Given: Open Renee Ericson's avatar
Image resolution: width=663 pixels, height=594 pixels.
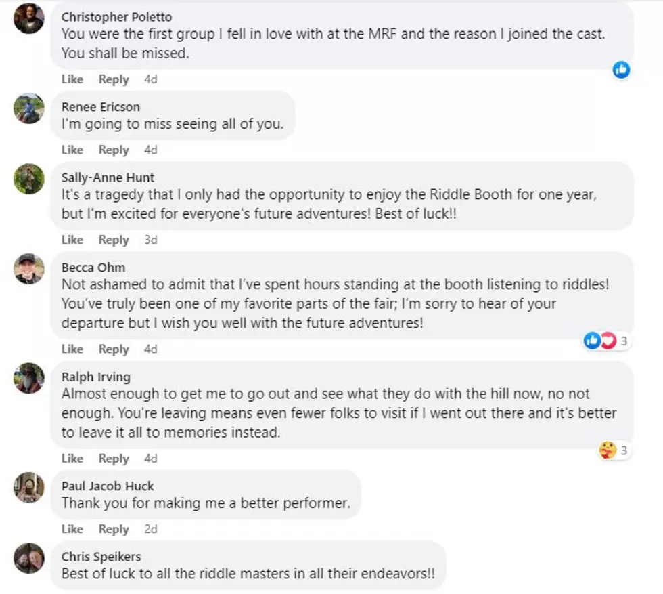Looking at the screenshot, I should pos(28,108).
